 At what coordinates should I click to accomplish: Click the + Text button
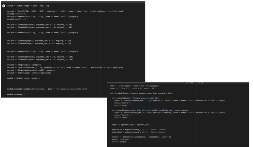tap(201, 82)
